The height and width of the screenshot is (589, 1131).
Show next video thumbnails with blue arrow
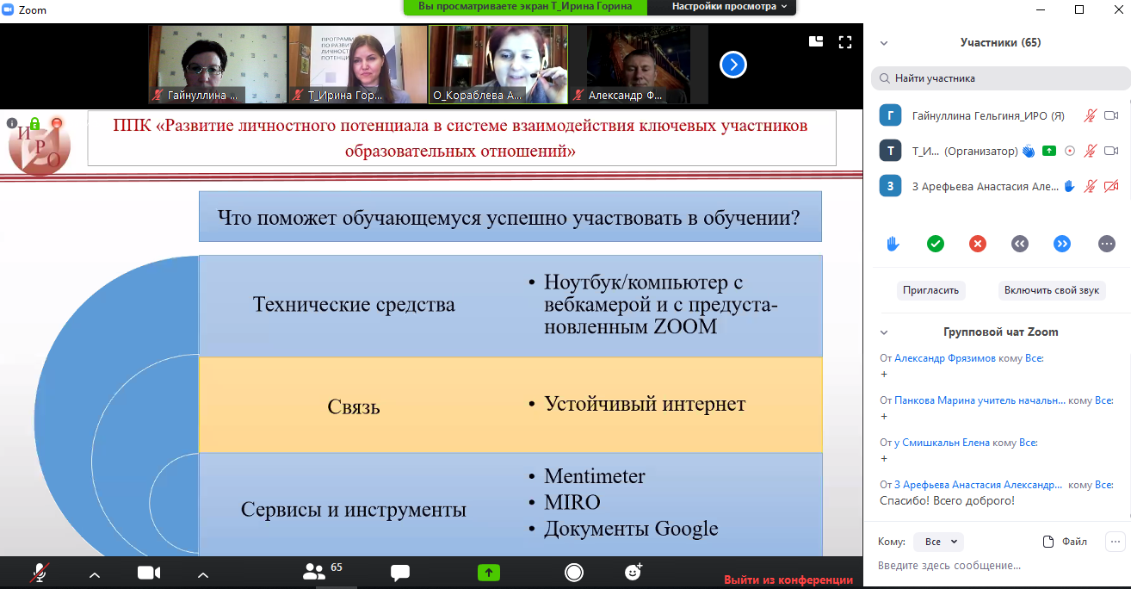[732, 65]
